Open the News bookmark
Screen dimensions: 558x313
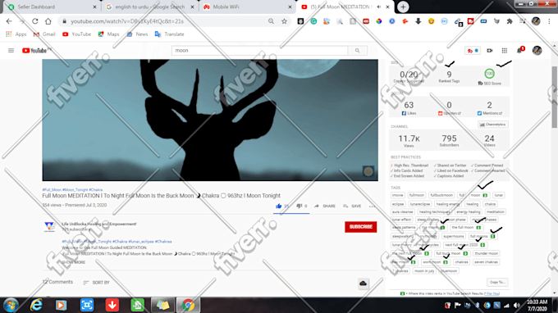137,34
